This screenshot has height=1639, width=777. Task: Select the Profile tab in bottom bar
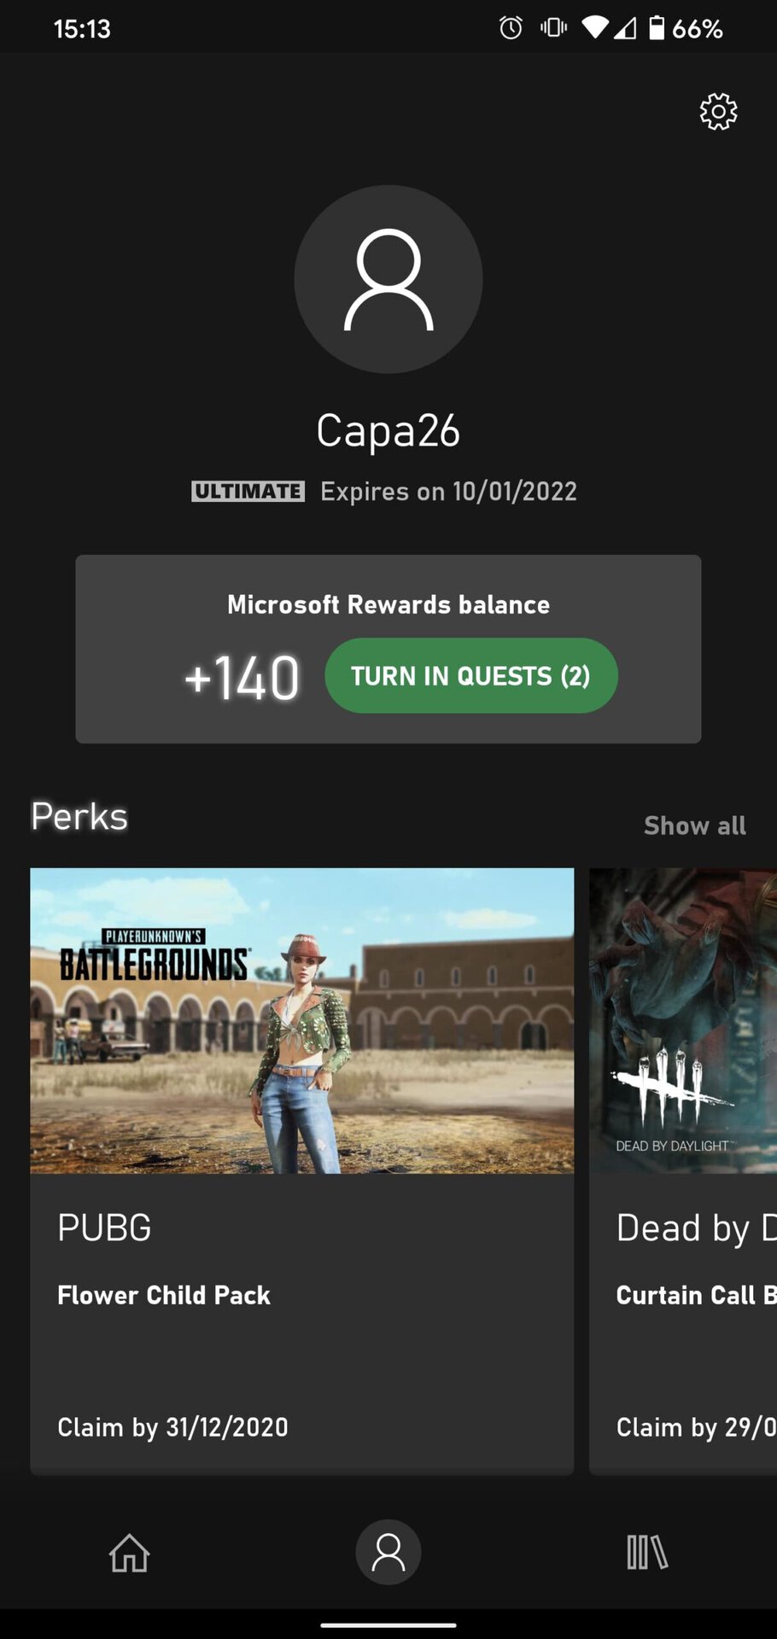[388, 1552]
